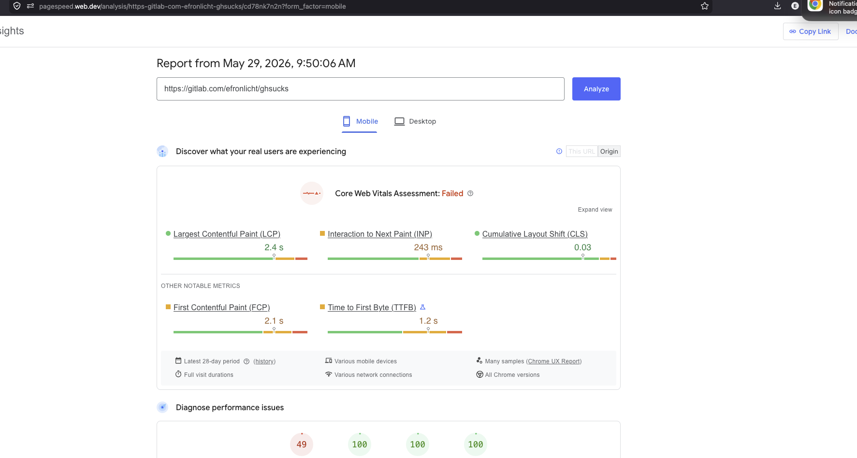Open the (history) link
The image size is (857, 458).
click(264, 361)
